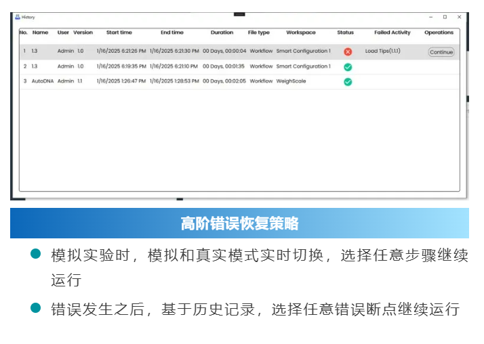This screenshot has width=484, height=344.
Task: Click WeighScale workspace cell in row 3
Action: (292, 81)
